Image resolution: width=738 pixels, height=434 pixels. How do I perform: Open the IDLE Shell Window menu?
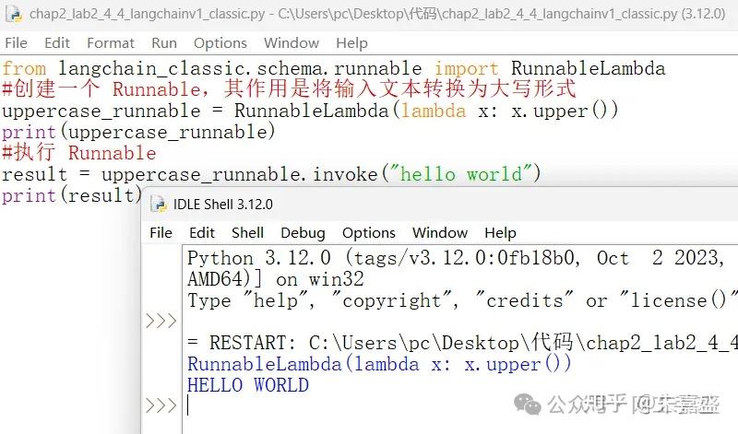click(440, 233)
